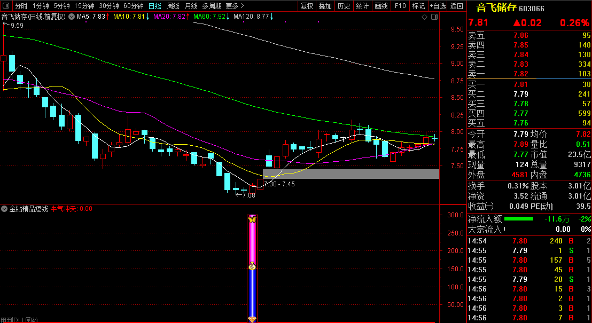Click the 买五 7.76 order row
This screenshot has width=592, height=323.
529,123
